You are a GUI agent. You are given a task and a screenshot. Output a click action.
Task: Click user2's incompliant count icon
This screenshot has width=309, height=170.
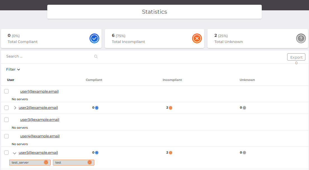tap(171, 108)
